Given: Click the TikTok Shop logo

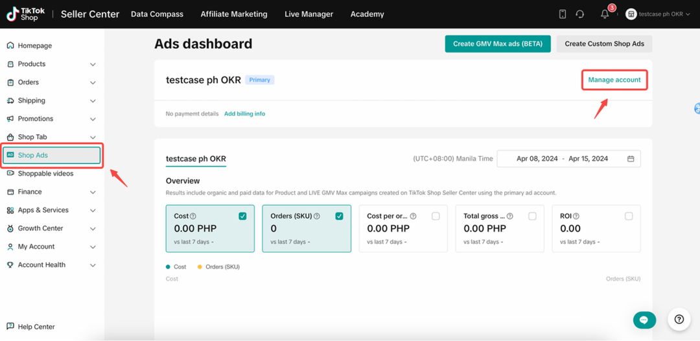Looking at the screenshot, I should pyautogui.click(x=26, y=14).
